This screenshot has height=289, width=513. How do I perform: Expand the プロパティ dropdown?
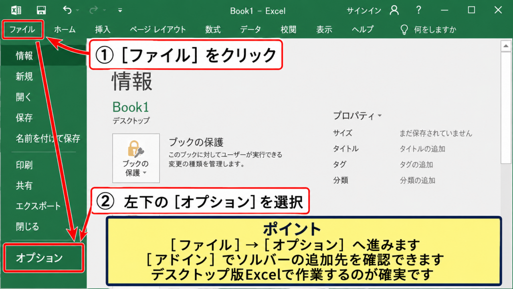click(x=357, y=116)
